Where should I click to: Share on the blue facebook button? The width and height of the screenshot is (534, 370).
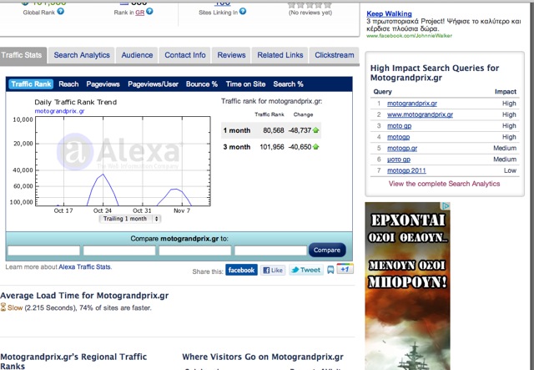coord(241,270)
